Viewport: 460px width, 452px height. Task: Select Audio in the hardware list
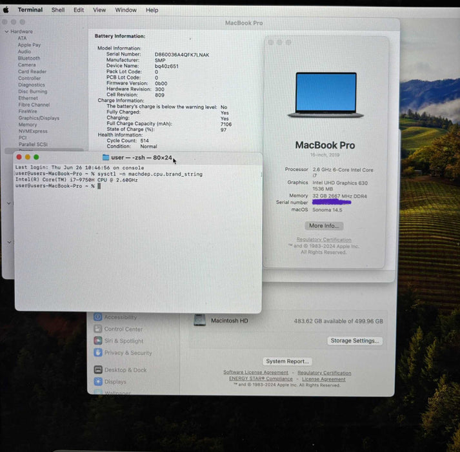(x=25, y=52)
